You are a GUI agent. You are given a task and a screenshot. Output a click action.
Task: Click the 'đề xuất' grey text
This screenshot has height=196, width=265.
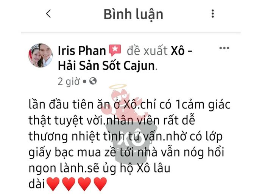(147, 50)
